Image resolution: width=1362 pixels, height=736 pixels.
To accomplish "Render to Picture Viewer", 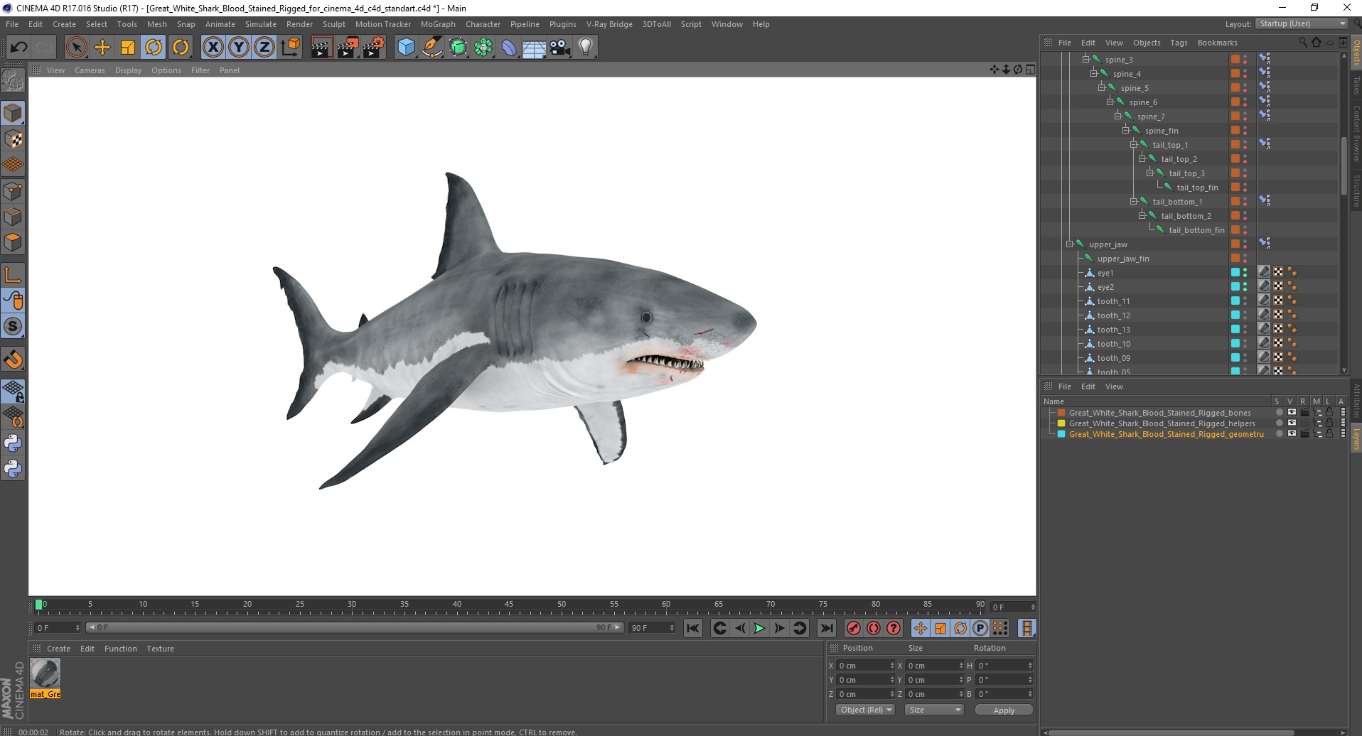I will click(x=348, y=48).
